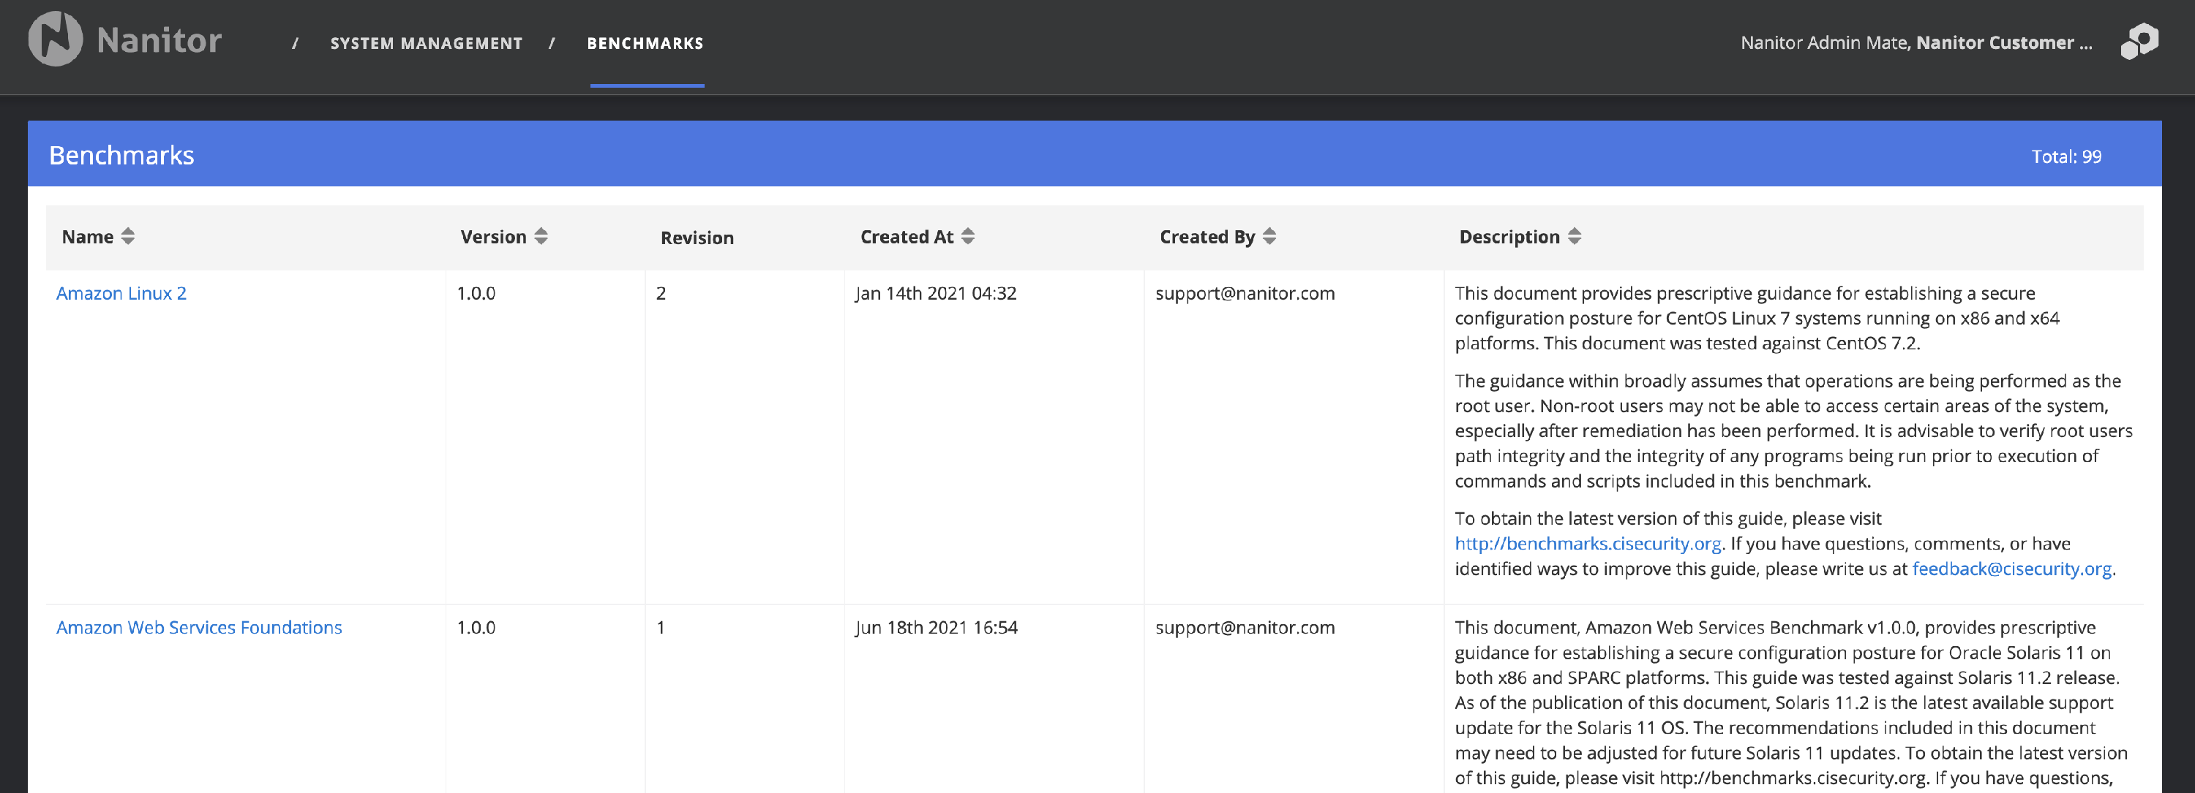Sort by Created By arrows
The width and height of the screenshot is (2195, 793).
click(1269, 237)
